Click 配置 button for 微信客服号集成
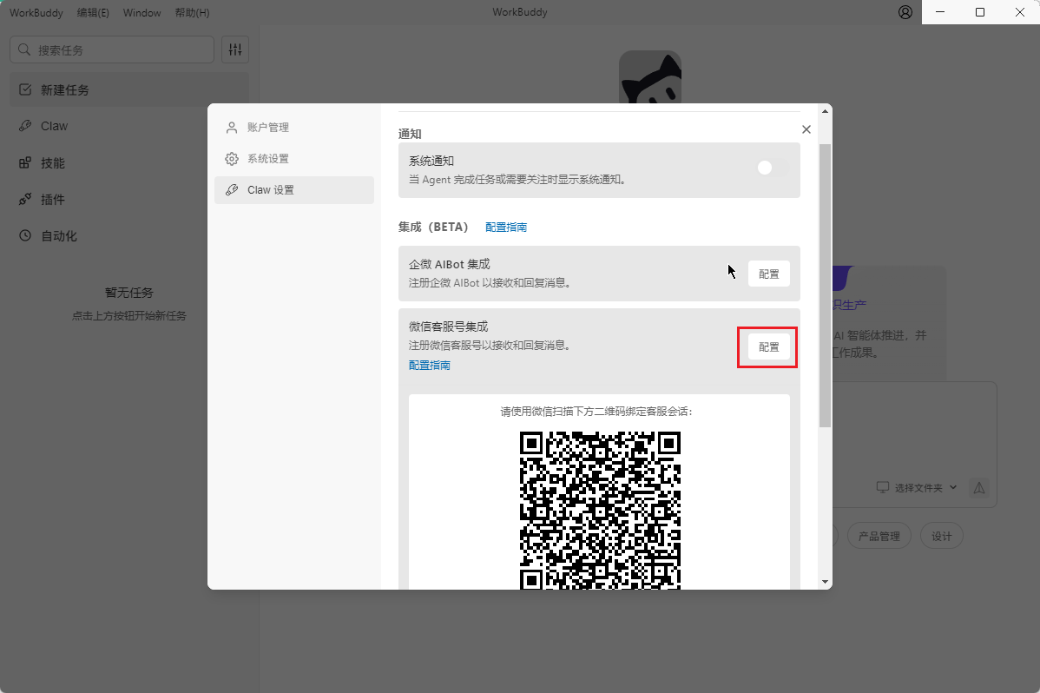The width and height of the screenshot is (1040, 693). tap(768, 346)
